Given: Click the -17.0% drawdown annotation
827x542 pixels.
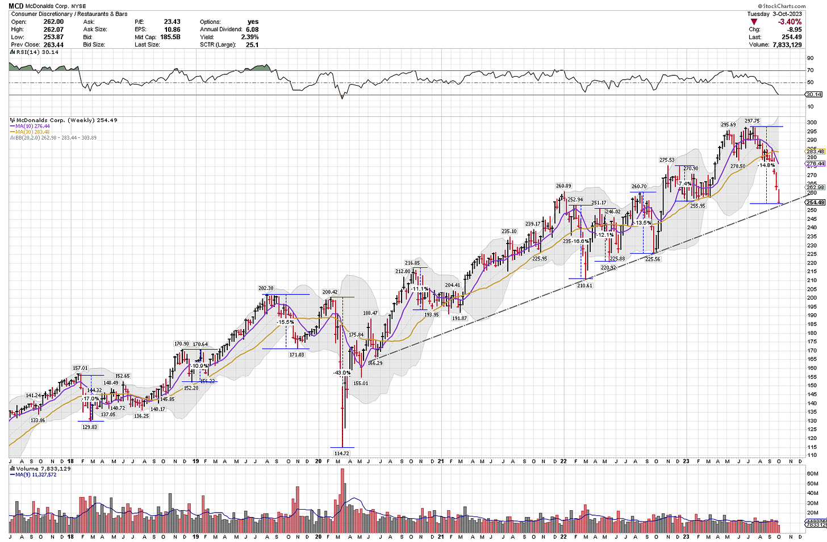Looking at the screenshot, I should tap(90, 398).
